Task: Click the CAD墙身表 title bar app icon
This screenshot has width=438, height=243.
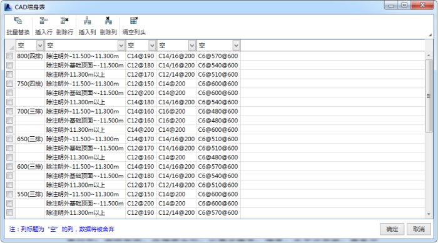Action: pyautogui.click(x=8, y=7)
